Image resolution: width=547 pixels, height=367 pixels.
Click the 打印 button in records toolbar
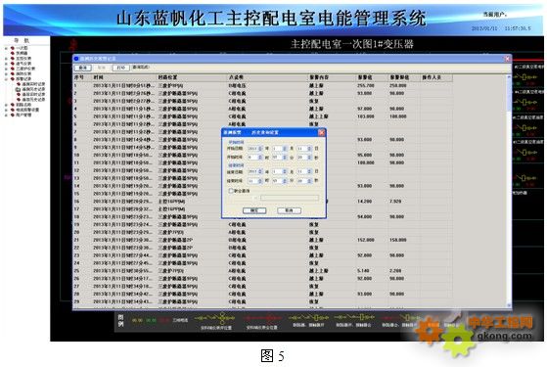coord(120,68)
